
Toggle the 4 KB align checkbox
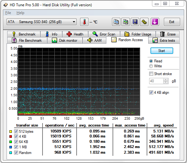point(151,93)
